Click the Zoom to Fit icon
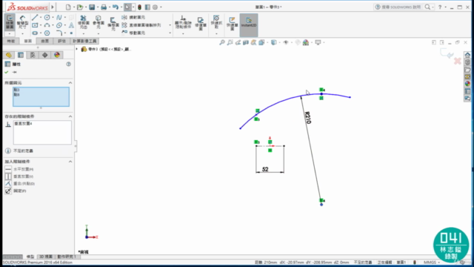Screen dimensions: 474x267 222,43
